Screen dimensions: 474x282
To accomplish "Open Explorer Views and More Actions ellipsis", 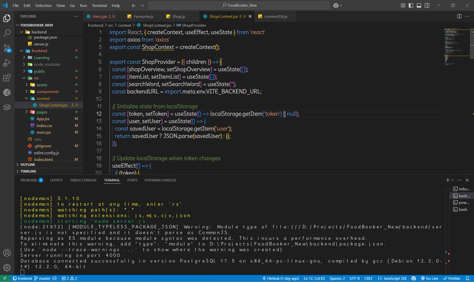I will point(76,16).
